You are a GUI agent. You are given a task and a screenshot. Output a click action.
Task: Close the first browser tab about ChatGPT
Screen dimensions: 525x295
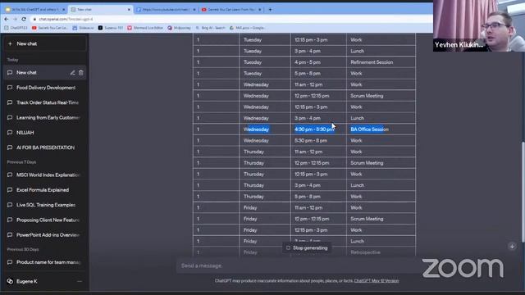[x=64, y=10]
